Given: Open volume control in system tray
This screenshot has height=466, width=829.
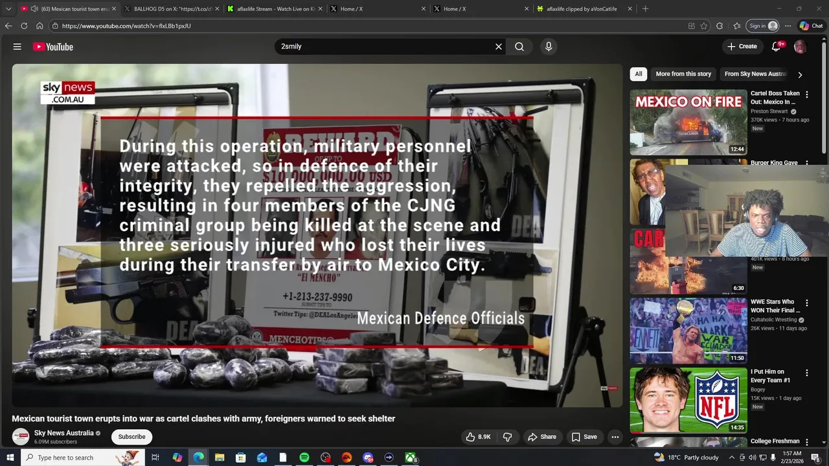Looking at the screenshot, I should [x=753, y=458].
